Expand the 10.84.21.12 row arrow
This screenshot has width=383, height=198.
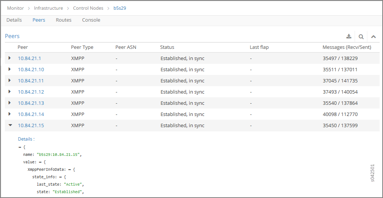click(x=10, y=92)
